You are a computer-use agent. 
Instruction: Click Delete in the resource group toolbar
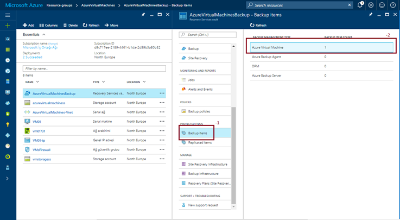point(71,26)
